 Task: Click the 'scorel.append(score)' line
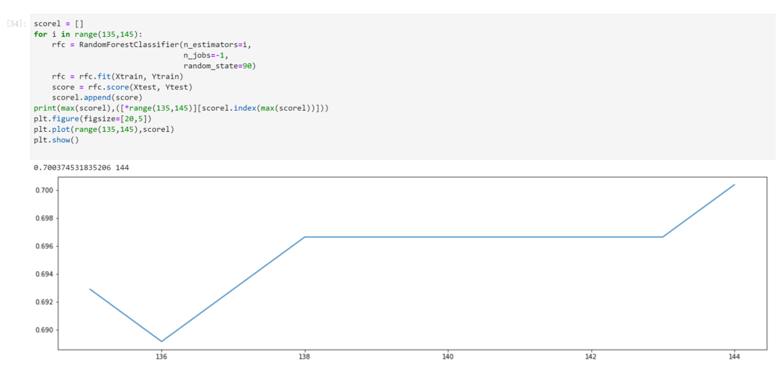[97, 98]
